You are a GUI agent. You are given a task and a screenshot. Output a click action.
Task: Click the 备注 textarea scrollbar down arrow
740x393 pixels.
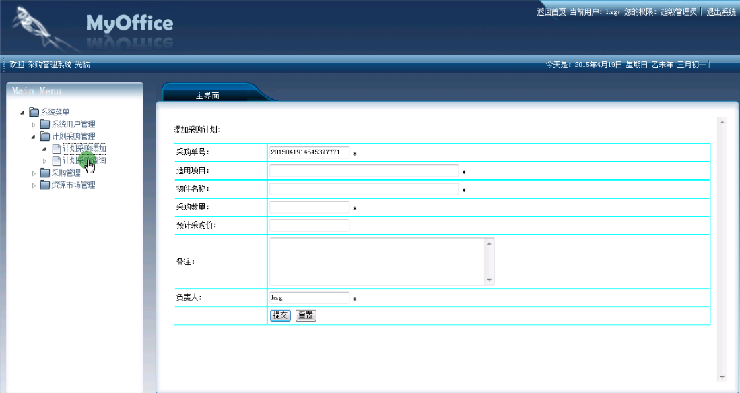click(490, 280)
